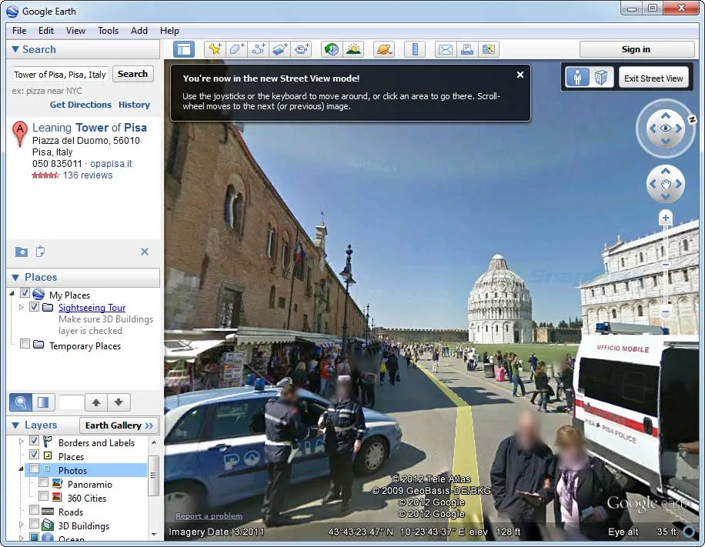705x547 pixels.
Task: Expand Borders and Labels layer node
Action: pos(21,442)
